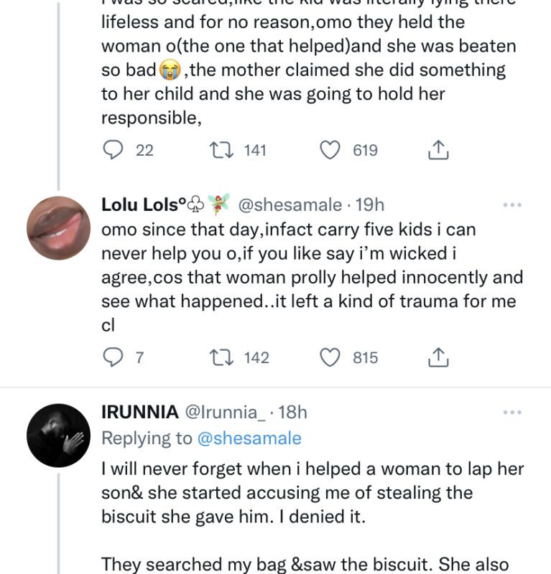The image size is (551, 574).
Task: Click the IRUNNIA display name
Action: pyautogui.click(x=140, y=412)
